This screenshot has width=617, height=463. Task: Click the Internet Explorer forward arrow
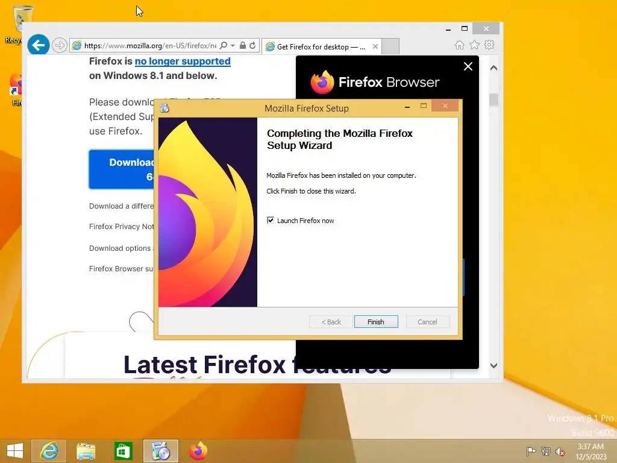click(x=60, y=46)
